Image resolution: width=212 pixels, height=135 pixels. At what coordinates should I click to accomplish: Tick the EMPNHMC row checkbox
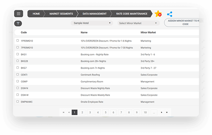[x=18, y=101]
